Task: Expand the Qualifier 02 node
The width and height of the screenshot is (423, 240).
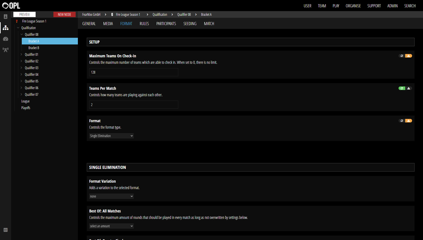Action: tap(22, 61)
